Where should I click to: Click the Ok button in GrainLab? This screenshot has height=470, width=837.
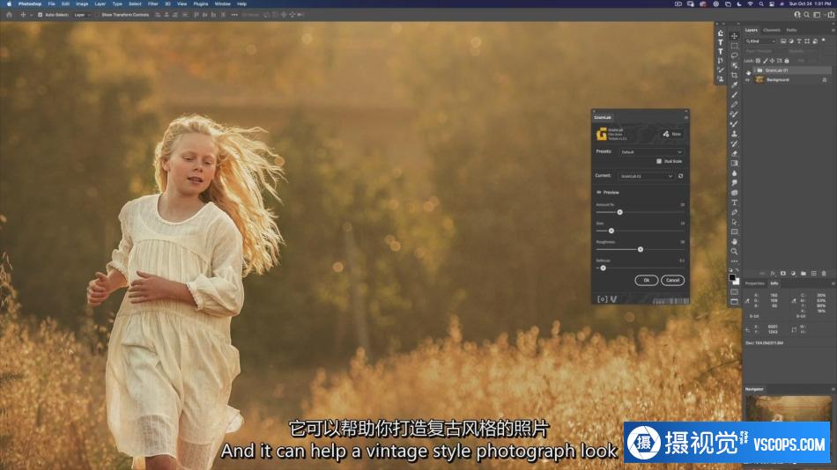(x=646, y=280)
